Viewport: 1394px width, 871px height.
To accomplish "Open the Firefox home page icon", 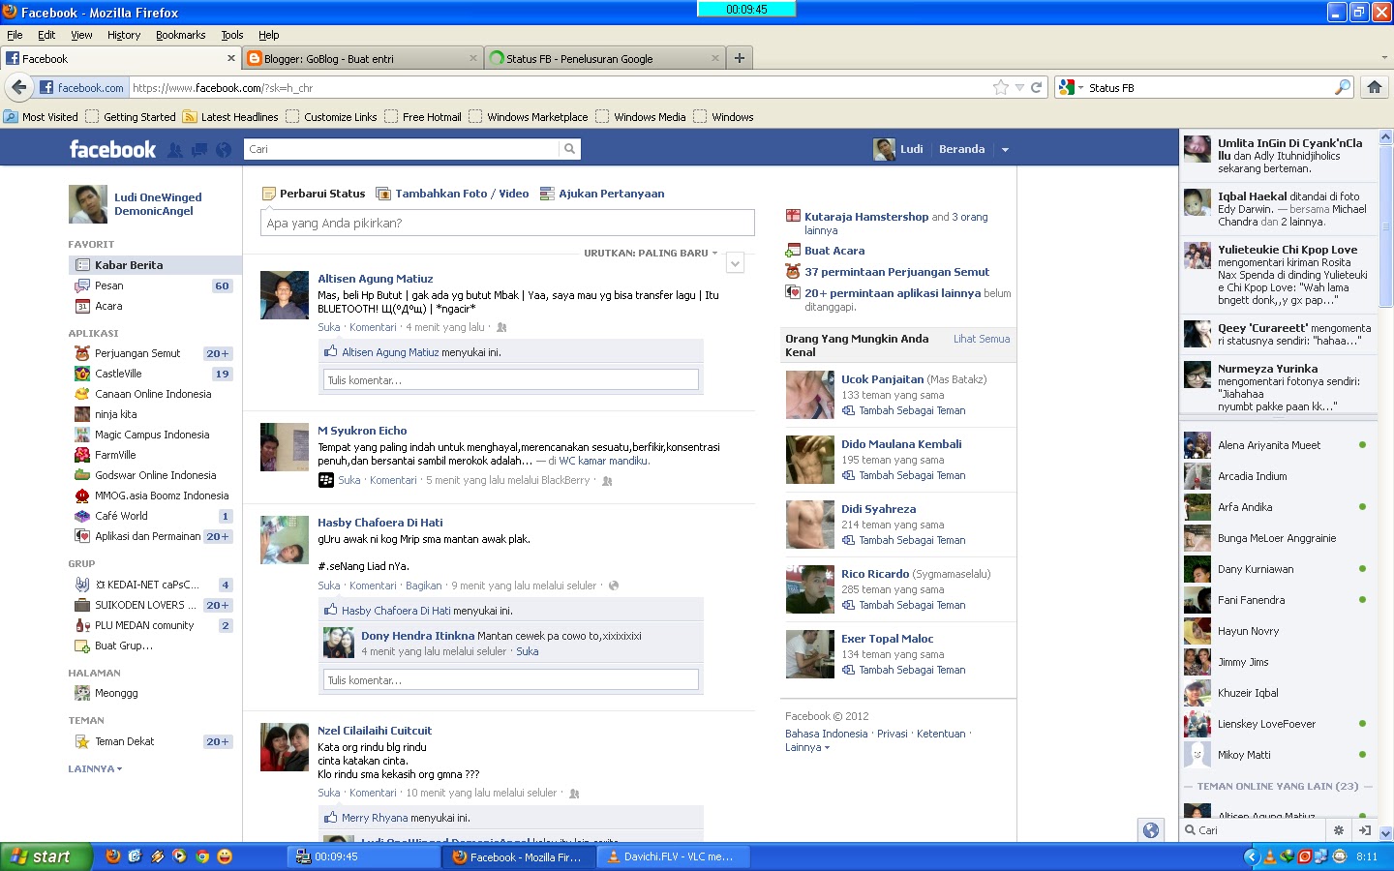I will (x=1374, y=87).
